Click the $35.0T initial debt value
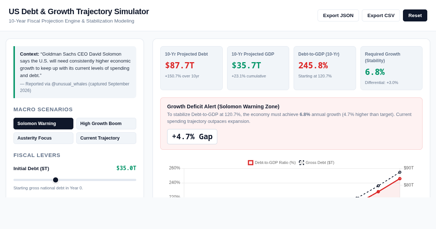This screenshot has width=436, height=229. pos(126,168)
